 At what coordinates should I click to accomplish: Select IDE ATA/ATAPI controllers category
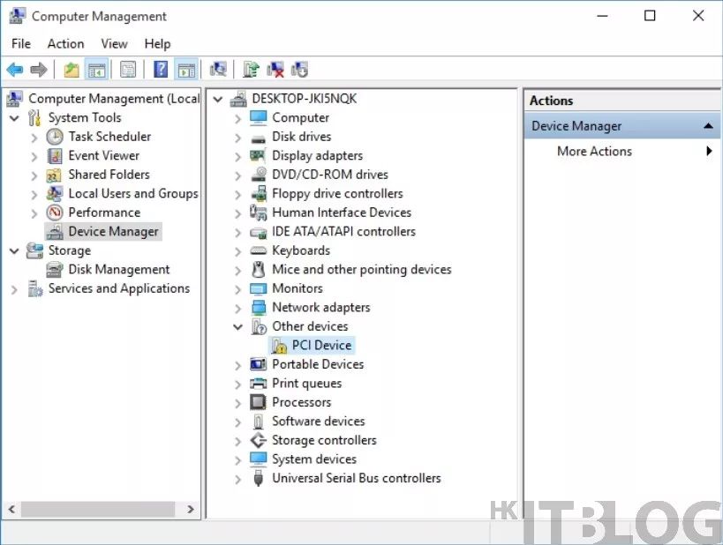(344, 231)
